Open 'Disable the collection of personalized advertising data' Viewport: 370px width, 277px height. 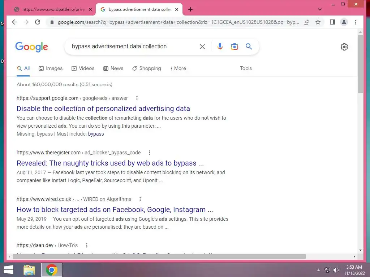pyautogui.click(x=103, y=109)
